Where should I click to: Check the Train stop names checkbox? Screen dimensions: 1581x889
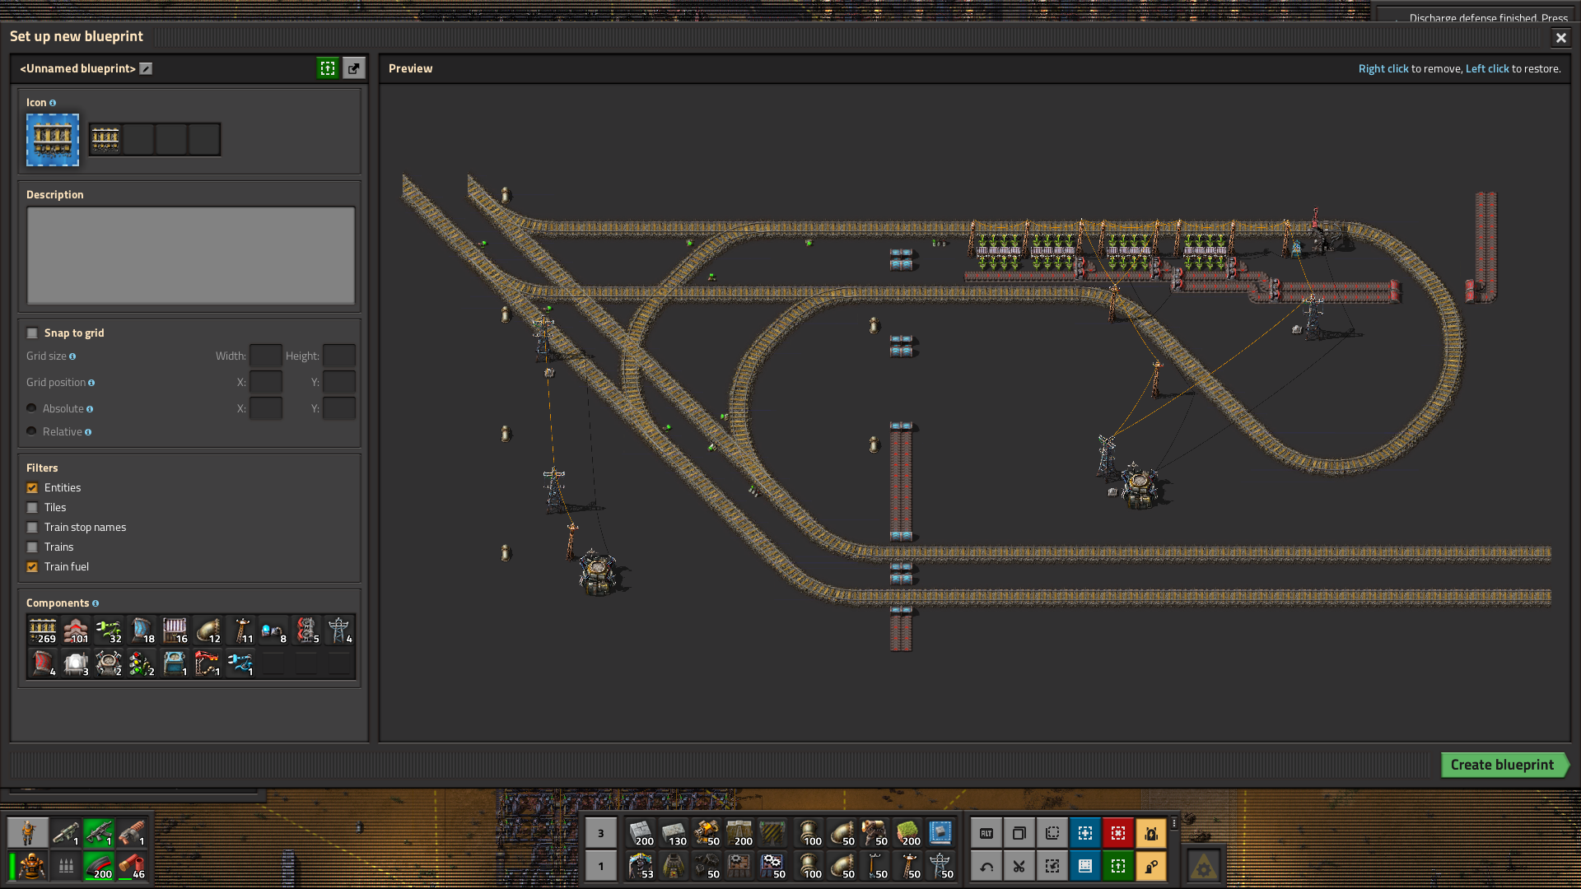click(32, 528)
